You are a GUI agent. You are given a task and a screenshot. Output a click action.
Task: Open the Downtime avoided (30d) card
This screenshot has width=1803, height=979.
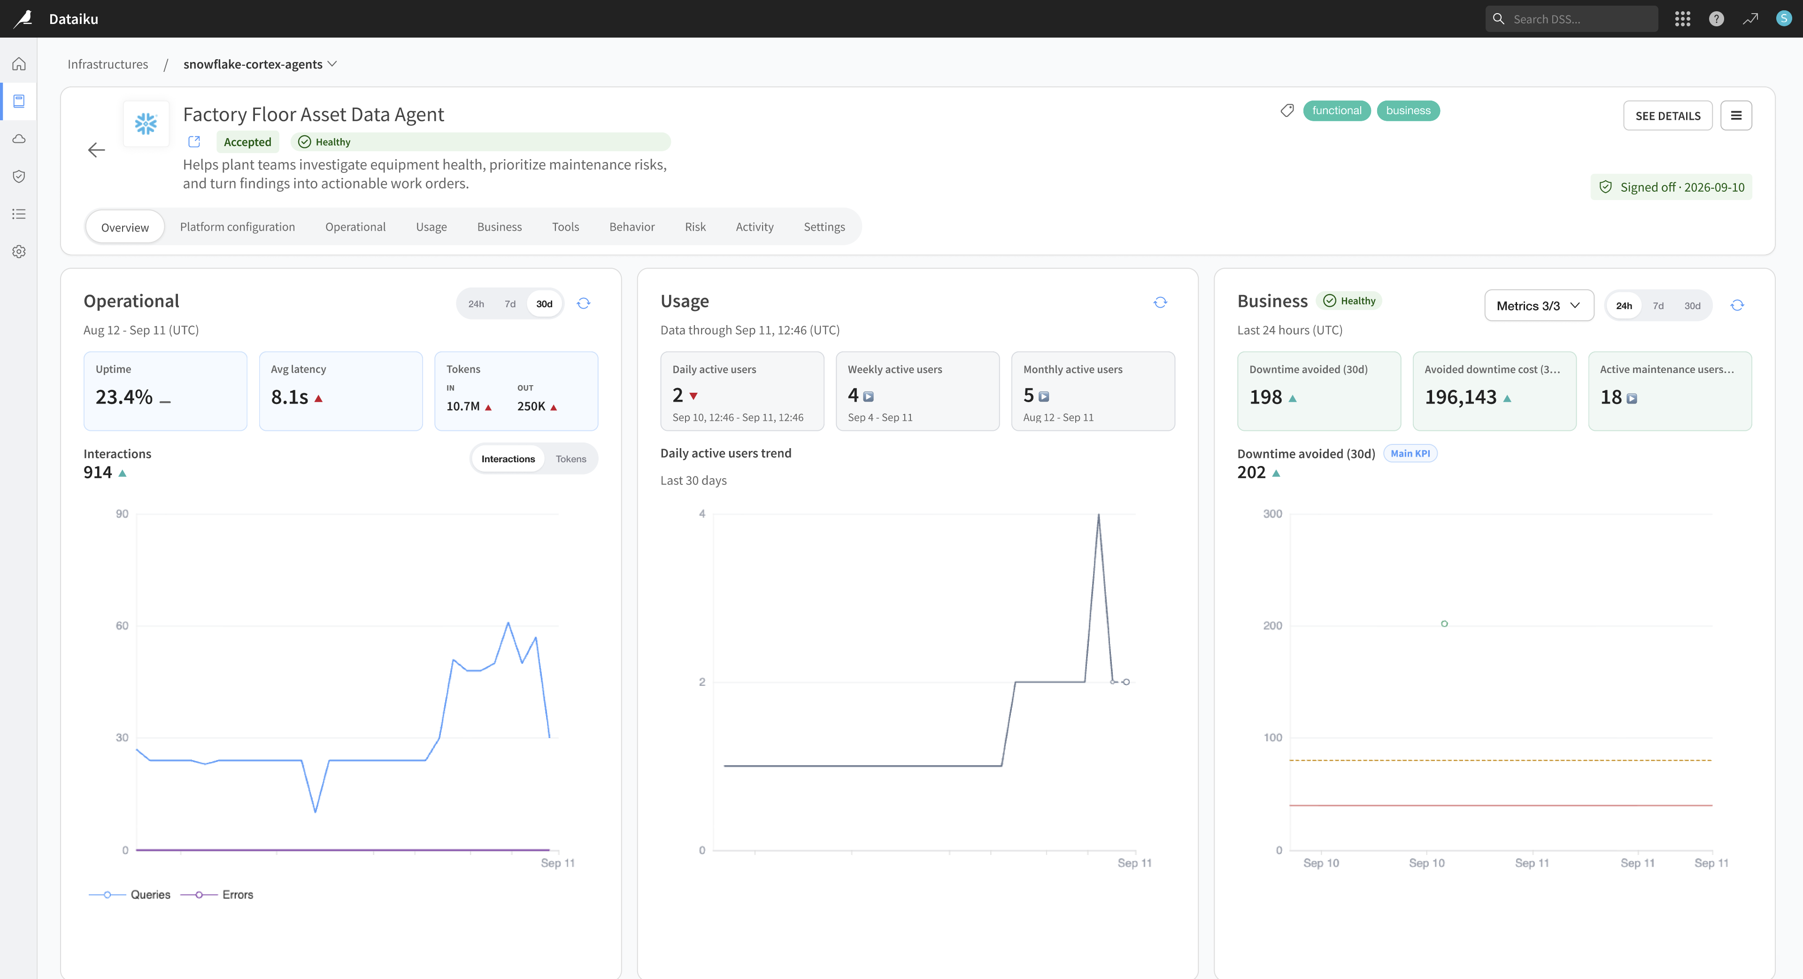pyautogui.click(x=1319, y=391)
